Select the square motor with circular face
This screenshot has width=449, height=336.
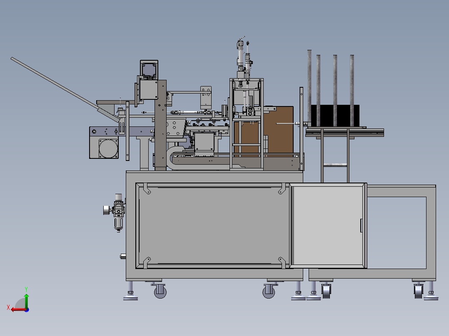pos(104,147)
